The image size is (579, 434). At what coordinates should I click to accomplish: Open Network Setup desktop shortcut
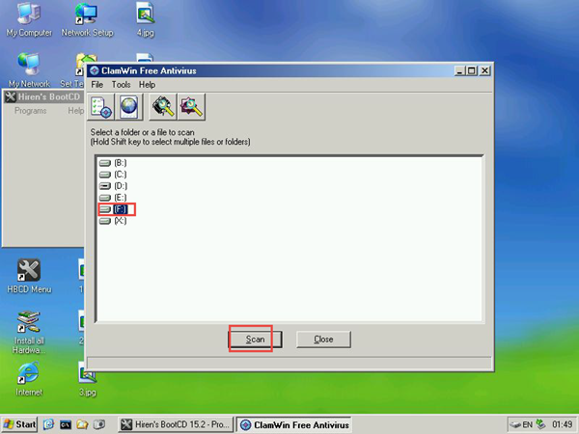pos(87,20)
